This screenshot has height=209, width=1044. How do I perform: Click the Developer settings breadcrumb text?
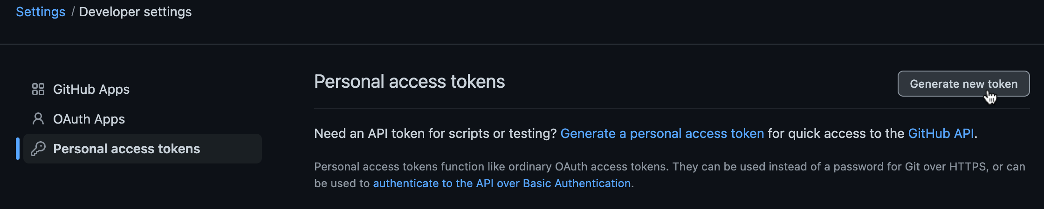point(135,12)
